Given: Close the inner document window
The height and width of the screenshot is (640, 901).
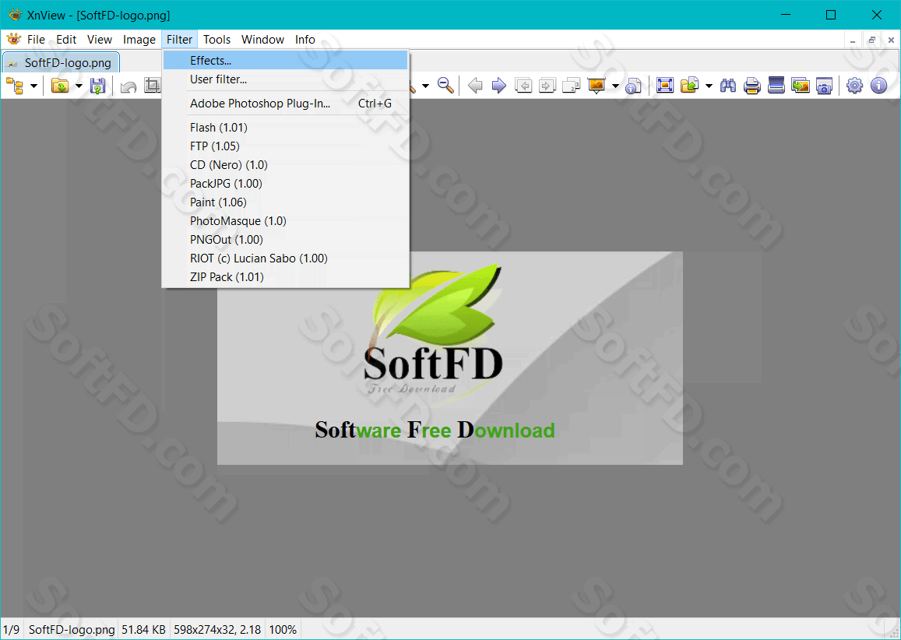Looking at the screenshot, I should 891,40.
